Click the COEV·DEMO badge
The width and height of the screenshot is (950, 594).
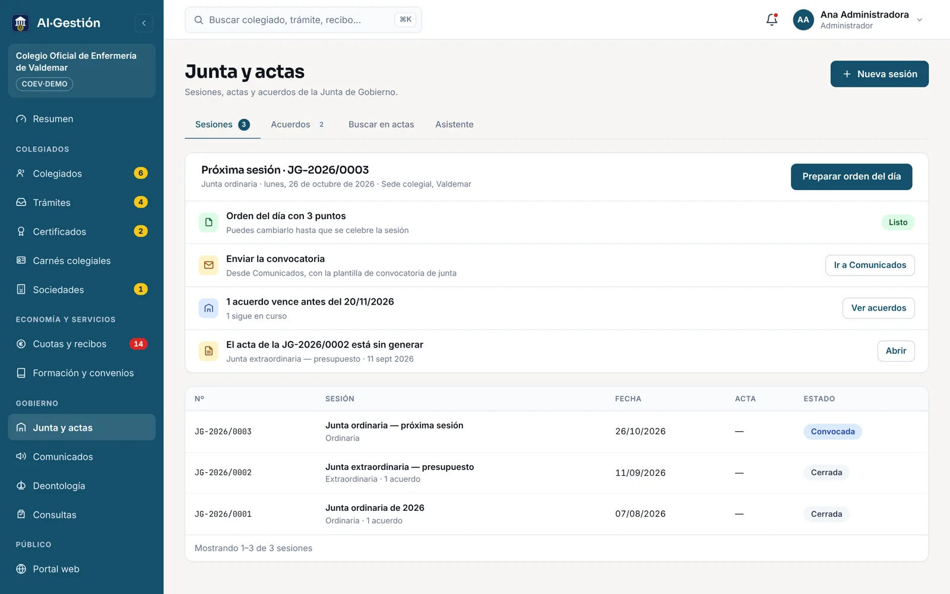(x=45, y=84)
